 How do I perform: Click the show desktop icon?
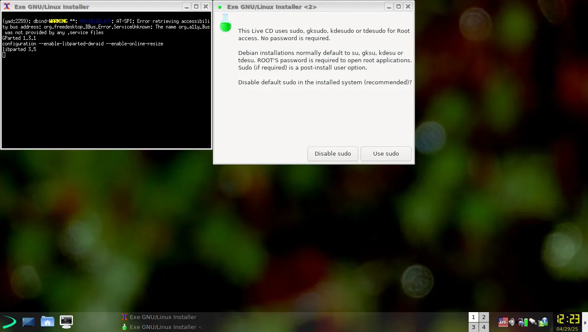tap(29, 322)
